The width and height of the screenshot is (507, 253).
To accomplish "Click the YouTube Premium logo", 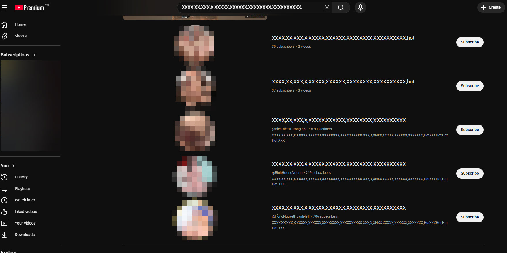I will click(30, 7).
